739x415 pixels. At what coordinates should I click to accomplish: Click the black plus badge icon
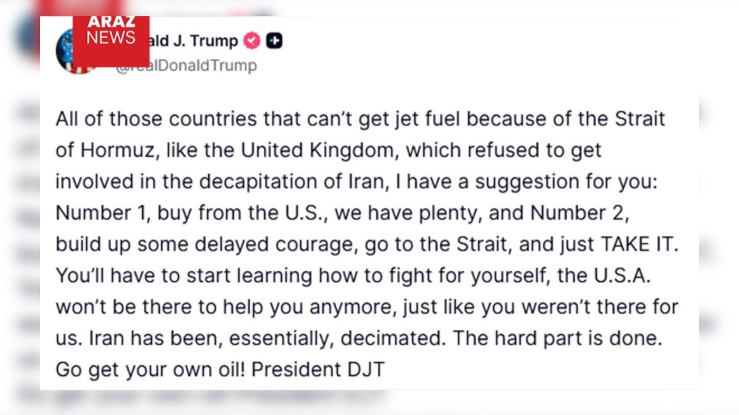(x=274, y=41)
